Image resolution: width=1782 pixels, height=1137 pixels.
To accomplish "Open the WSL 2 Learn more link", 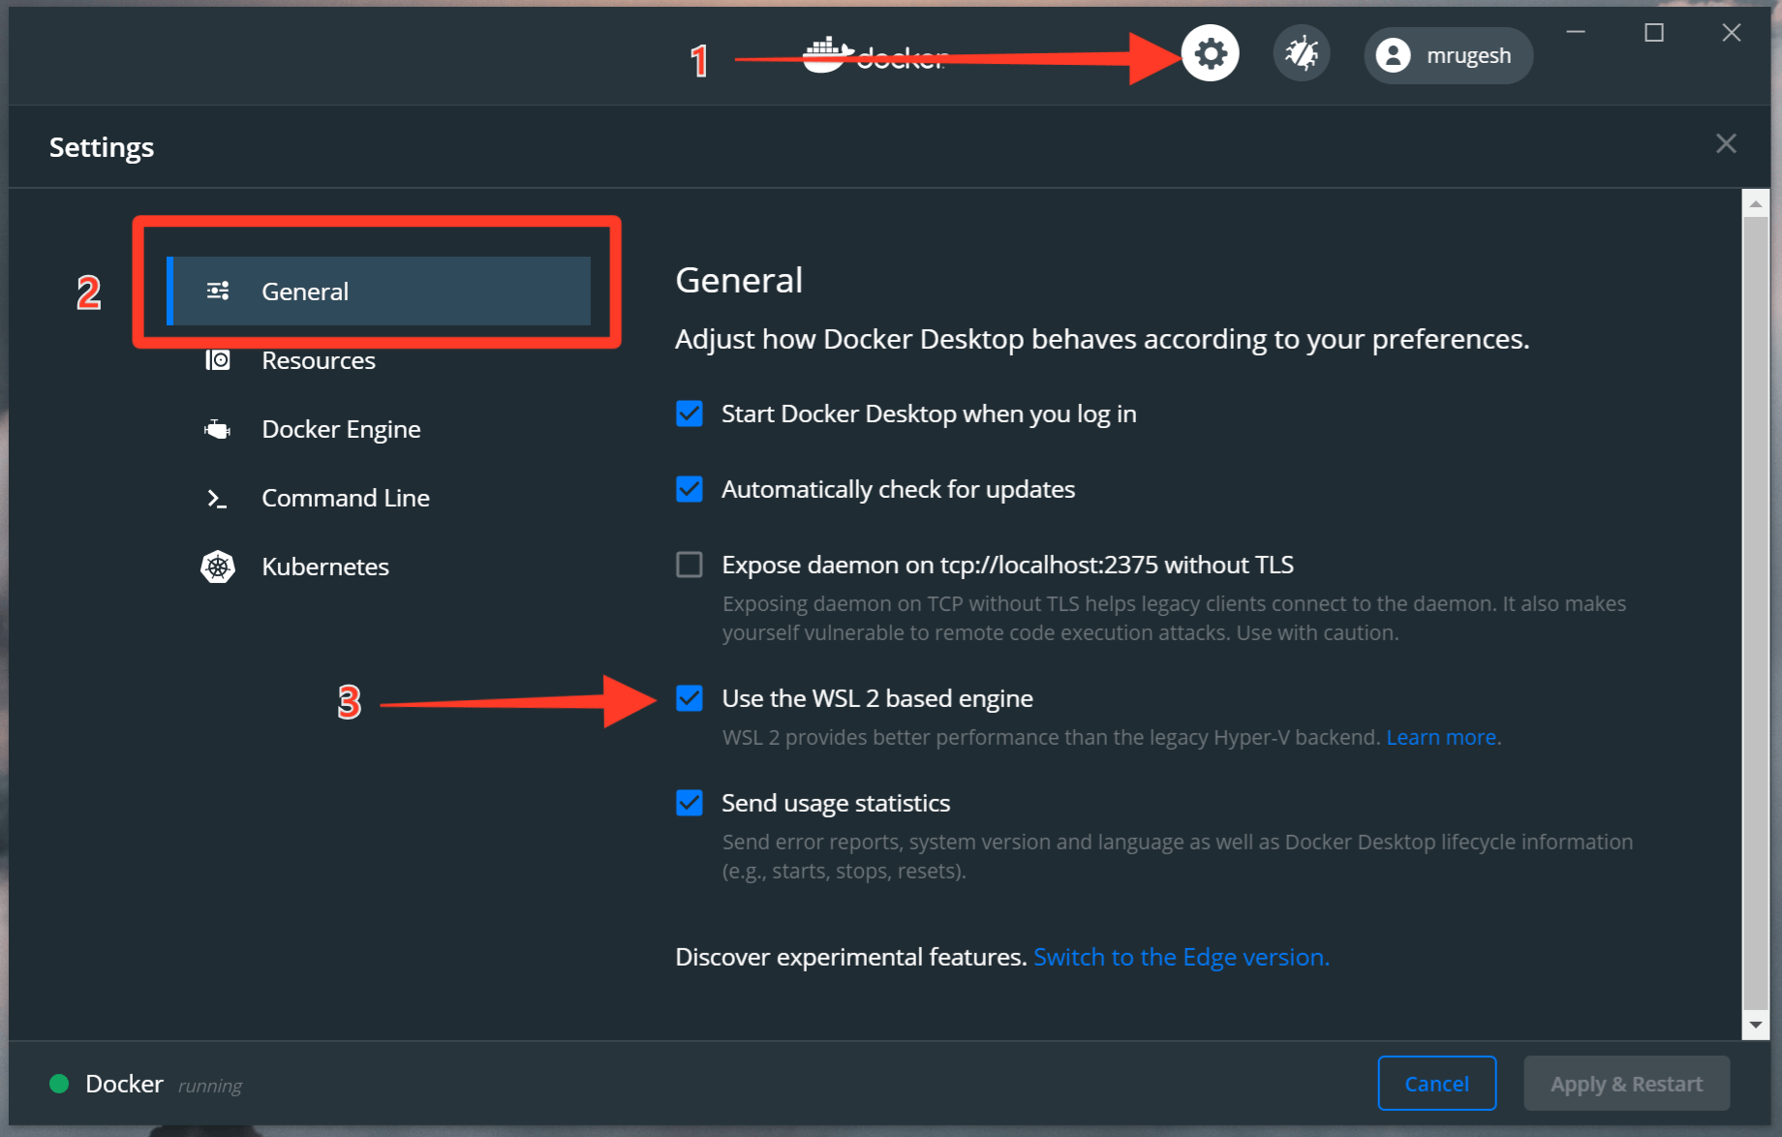I will (1441, 737).
